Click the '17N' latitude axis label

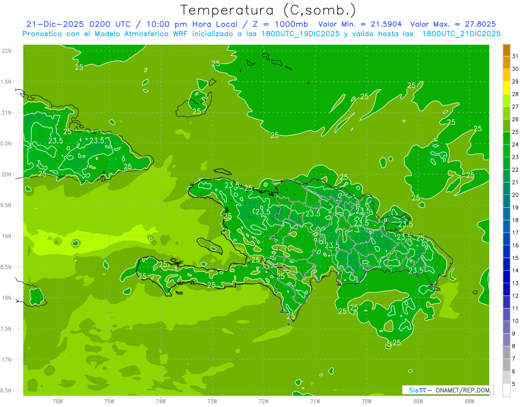pos(7,360)
